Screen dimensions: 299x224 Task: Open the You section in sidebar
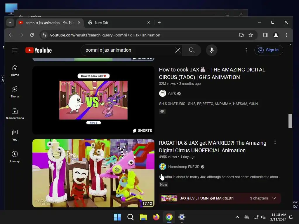coord(15,135)
